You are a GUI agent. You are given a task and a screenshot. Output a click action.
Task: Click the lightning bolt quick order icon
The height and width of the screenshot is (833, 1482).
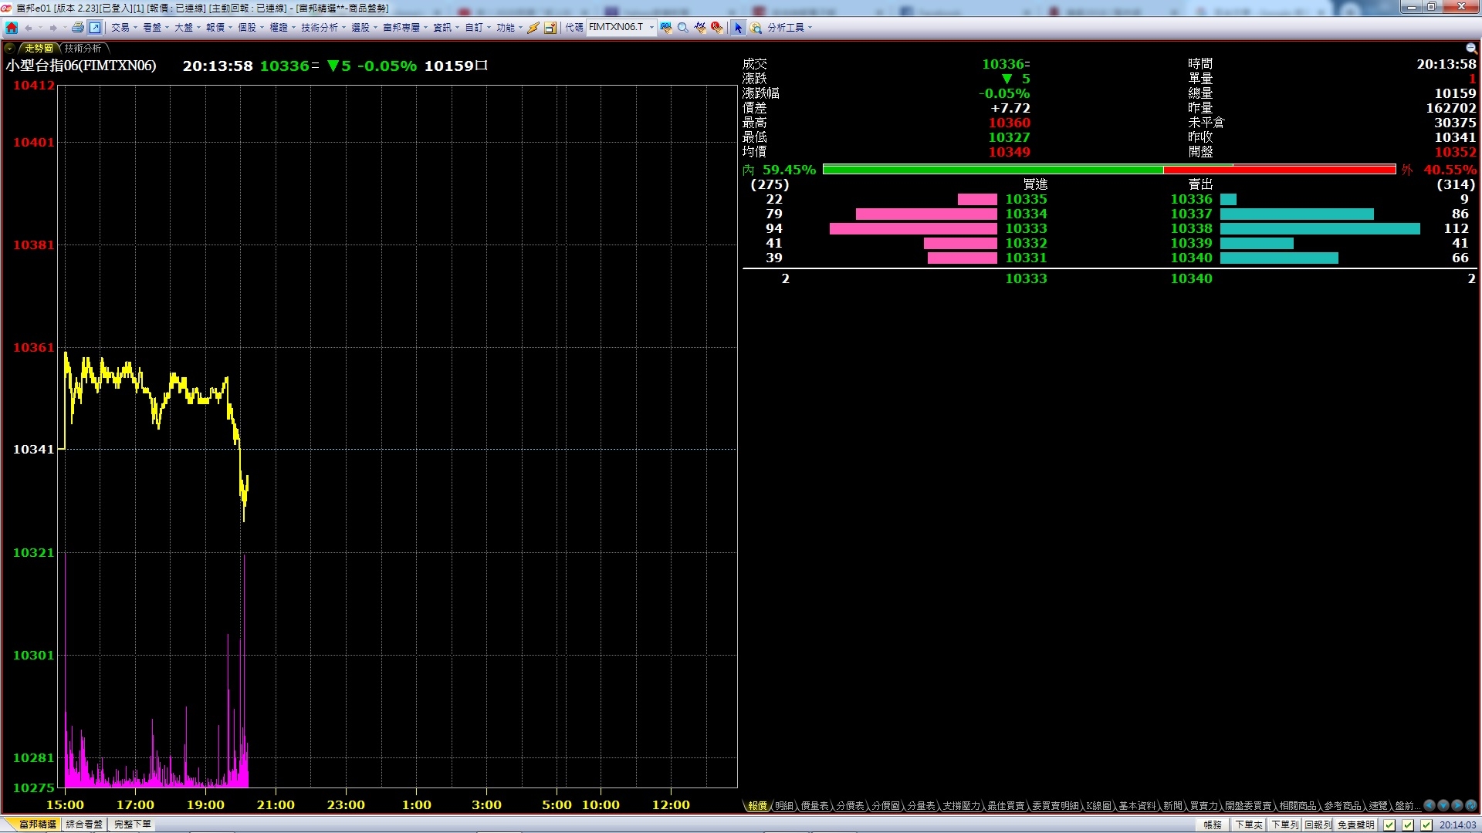[x=533, y=28]
